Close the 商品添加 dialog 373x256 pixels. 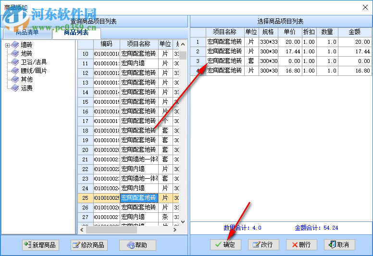365,7
